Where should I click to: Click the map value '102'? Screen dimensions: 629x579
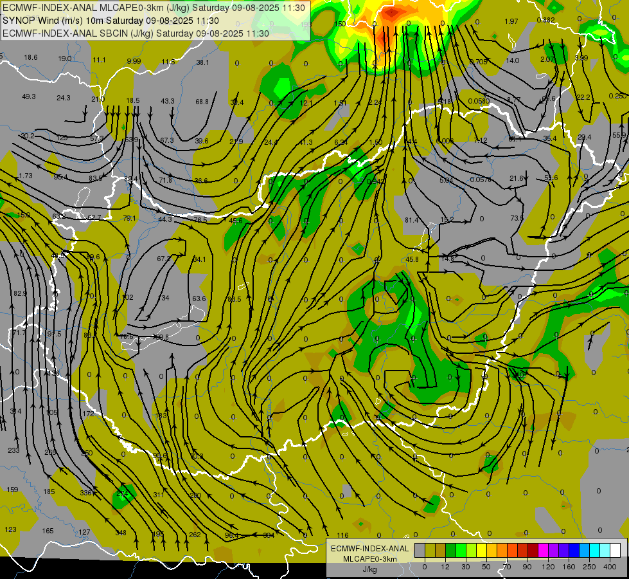pyautogui.click(x=128, y=297)
